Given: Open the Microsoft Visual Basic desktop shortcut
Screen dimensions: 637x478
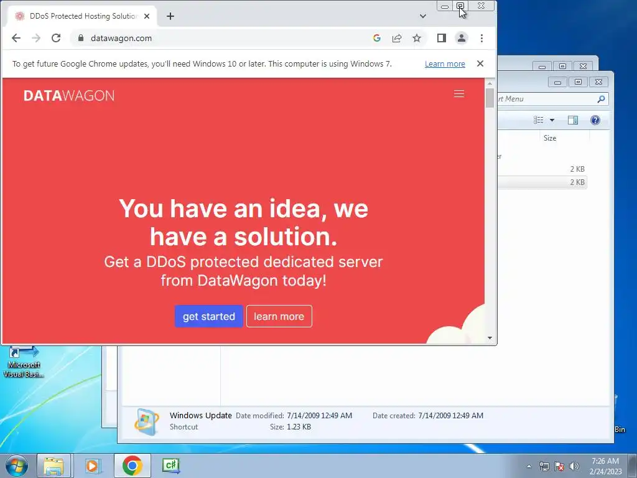Looking at the screenshot, I should 24,361.
